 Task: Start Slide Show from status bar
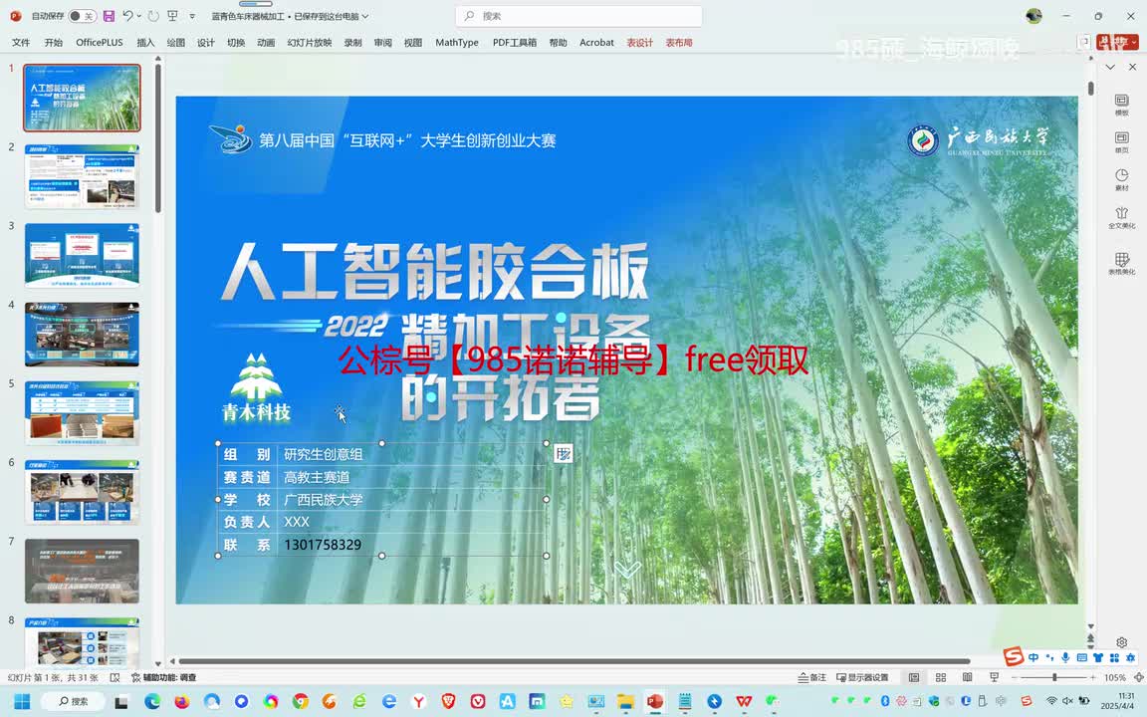[994, 677]
